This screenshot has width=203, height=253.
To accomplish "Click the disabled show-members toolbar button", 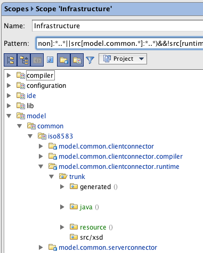I will 37,60.
